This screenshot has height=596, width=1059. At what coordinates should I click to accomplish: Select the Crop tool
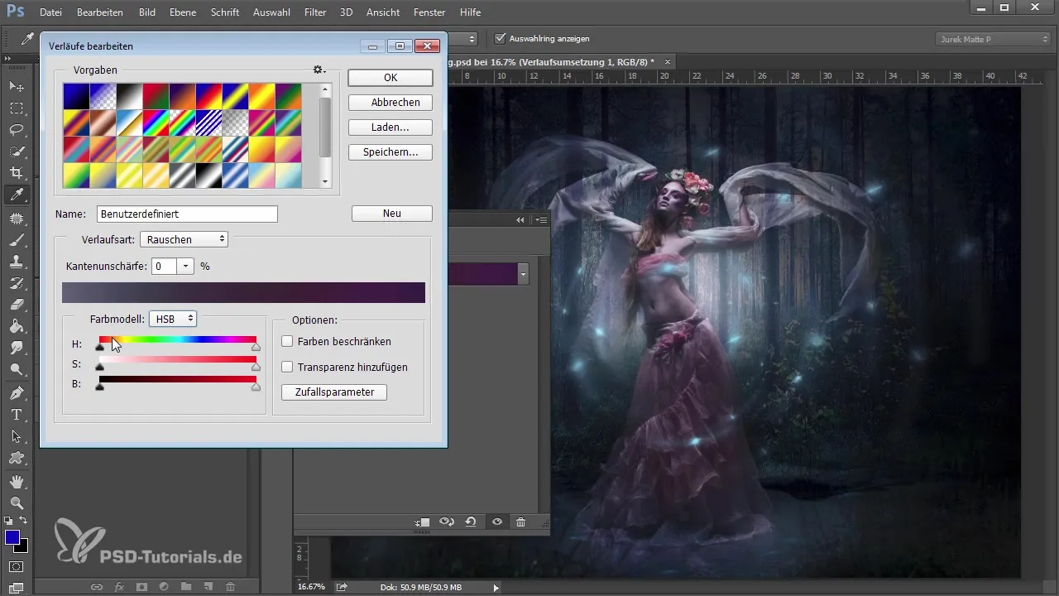click(17, 173)
